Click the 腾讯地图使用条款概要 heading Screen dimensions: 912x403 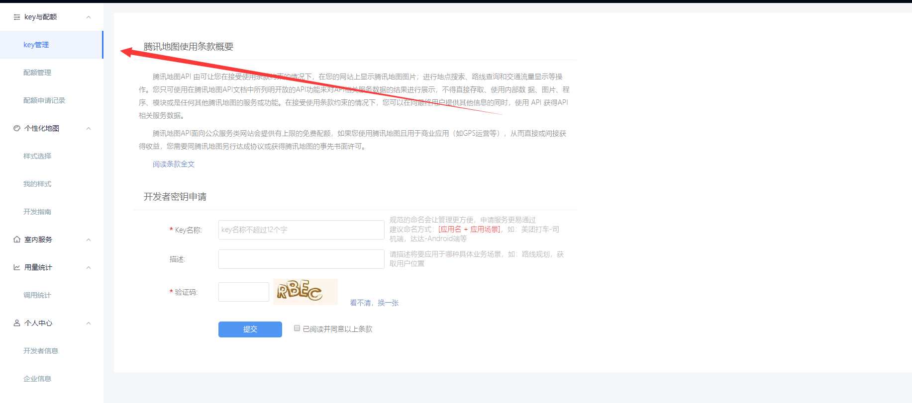189,47
